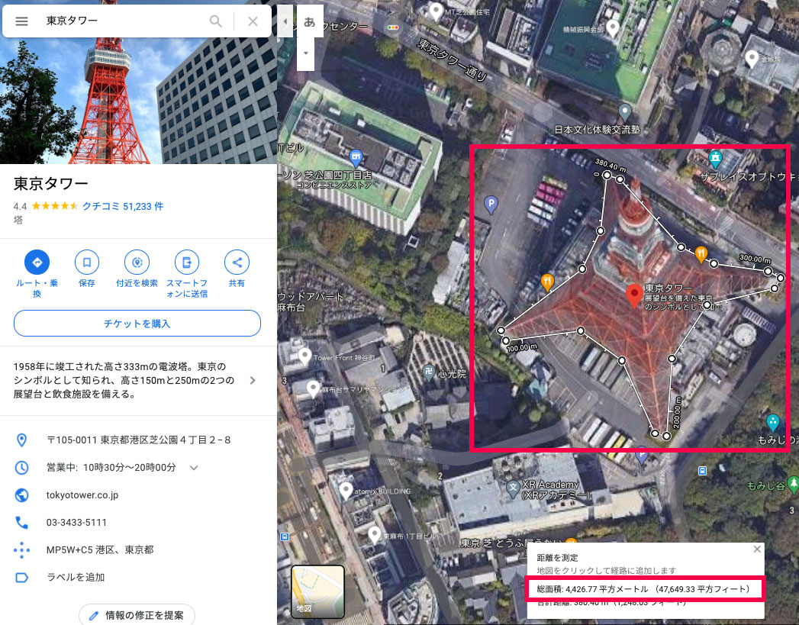Screen dimensions: 799x625
Task: Click the 保存 bookmark icon
Action: (x=87, y=263)
